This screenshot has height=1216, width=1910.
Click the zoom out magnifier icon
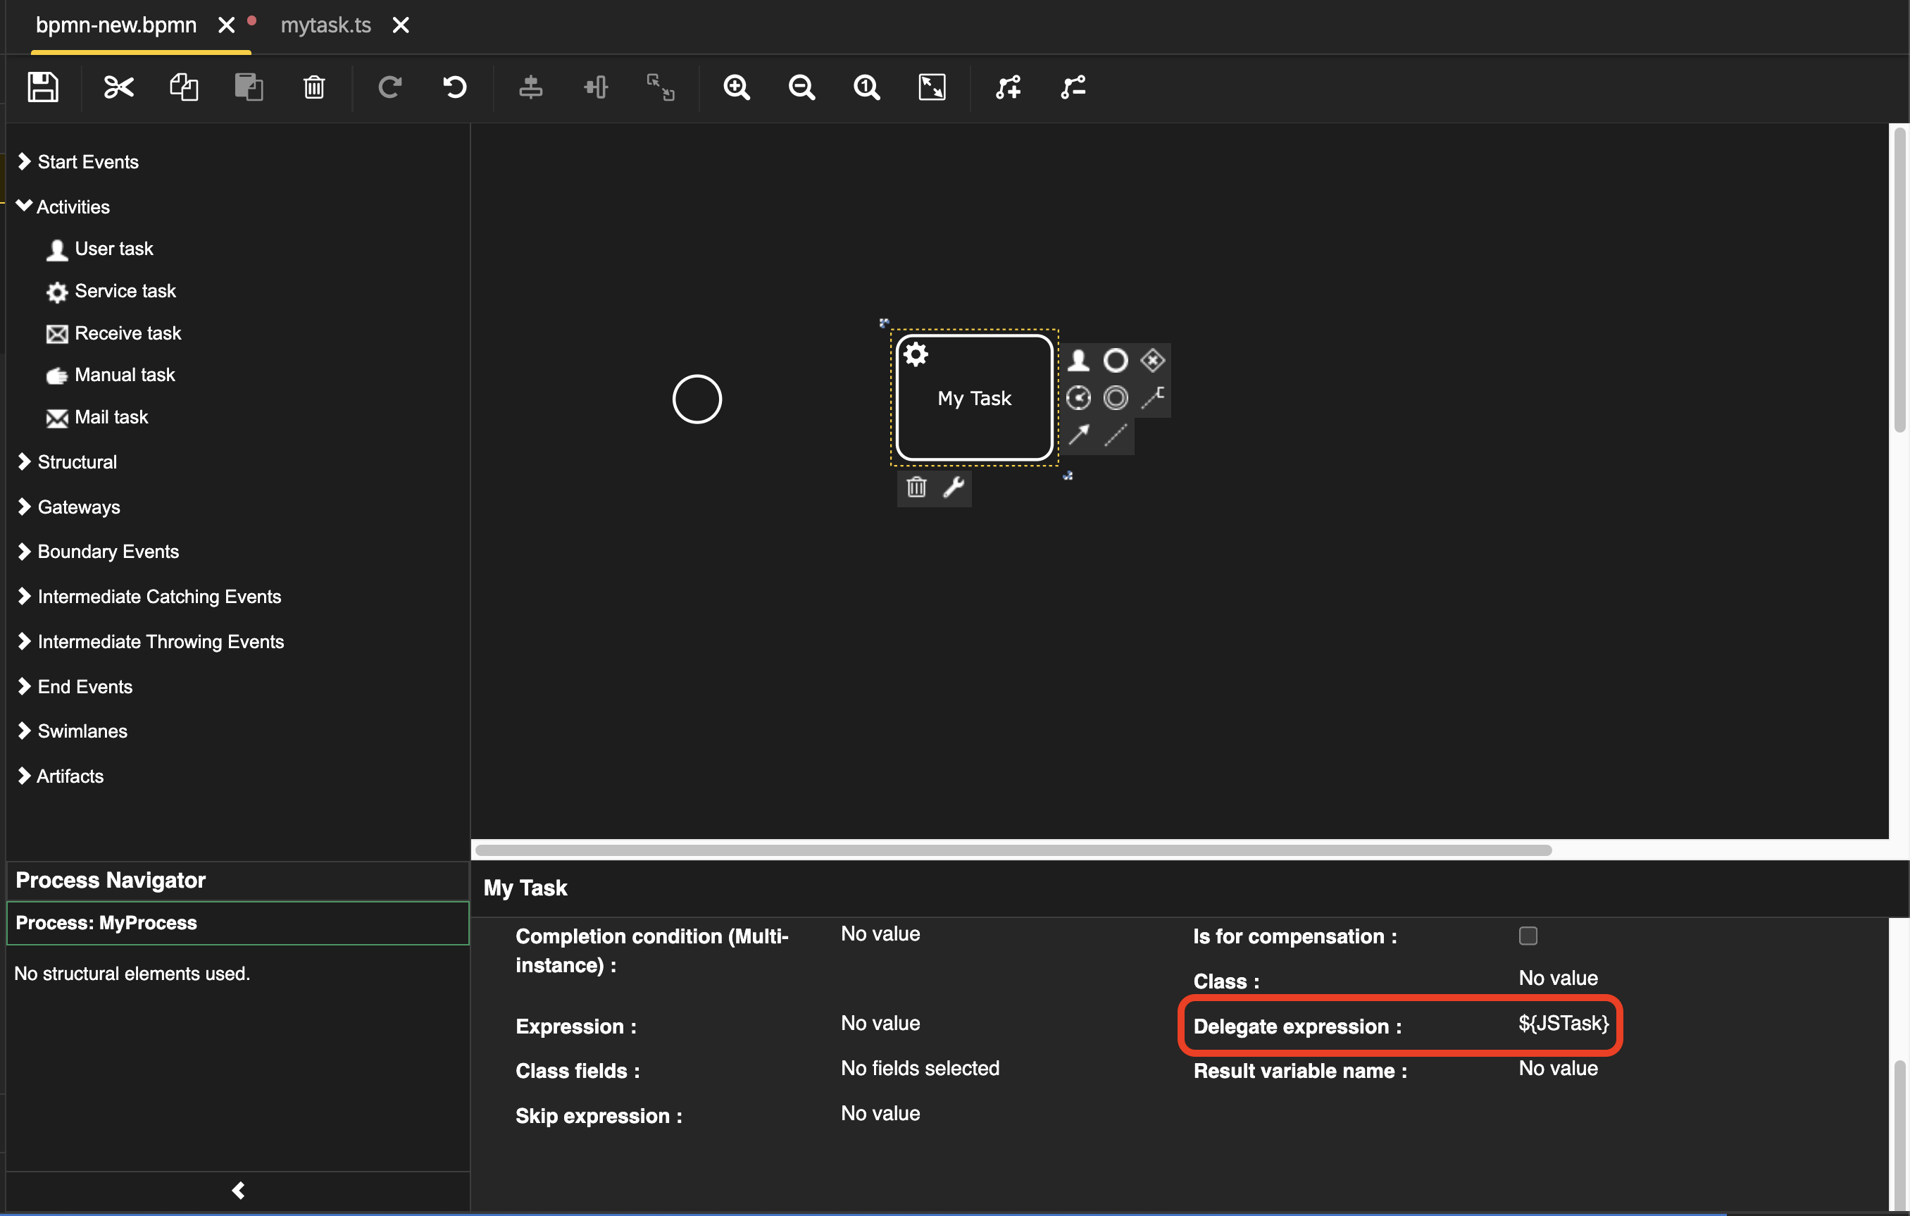pos(801,87)
